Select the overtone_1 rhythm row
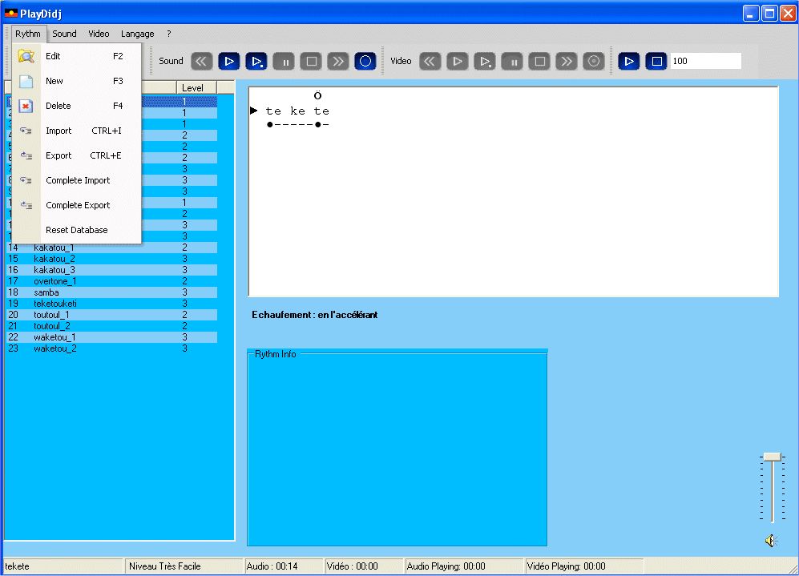Image resolution: width=799 pixels, height=576 pixels. [x=111, y=281]
